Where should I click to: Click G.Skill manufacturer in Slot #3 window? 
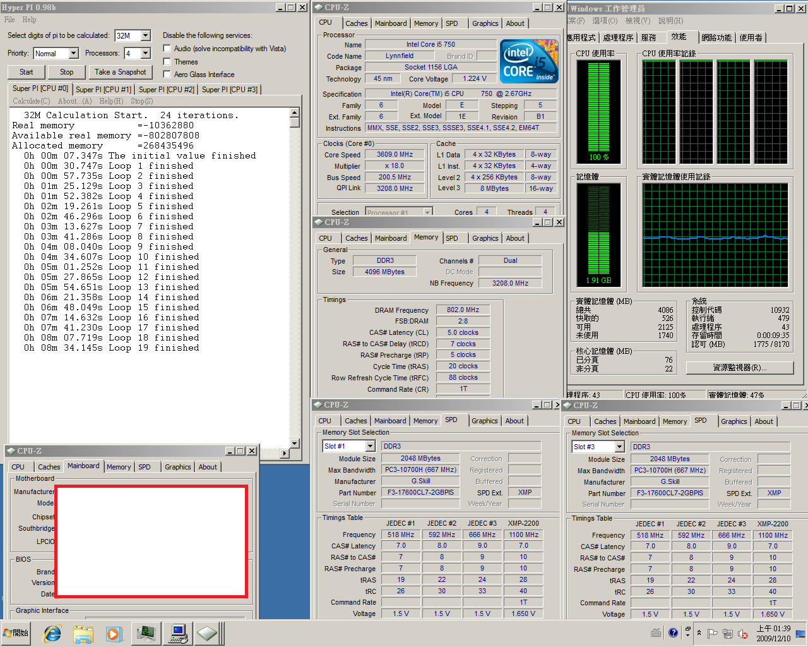pyautogui.click(x=670, y=481)
